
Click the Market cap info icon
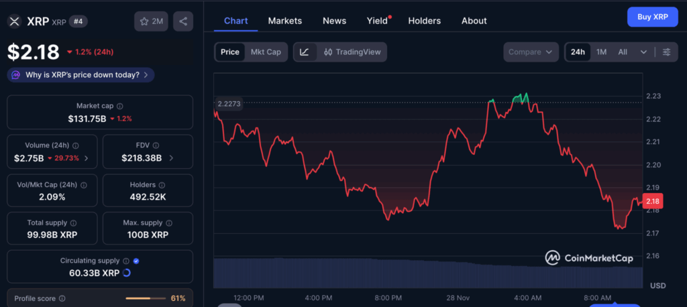pos(120,106)
